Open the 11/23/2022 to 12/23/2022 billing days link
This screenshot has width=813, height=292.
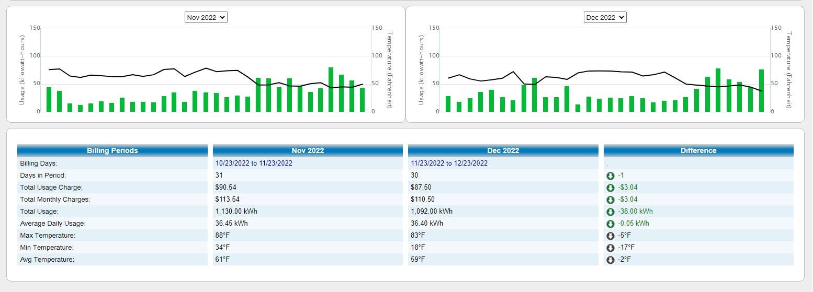pyautogui.click(x=449, y=163)
